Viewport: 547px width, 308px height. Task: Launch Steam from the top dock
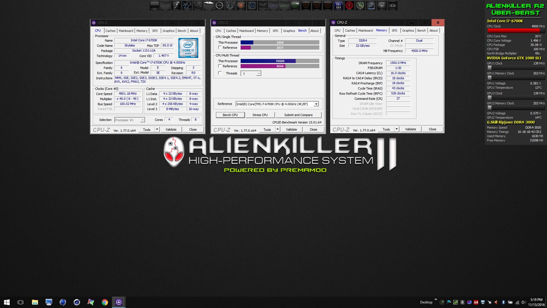pos(263,5)
